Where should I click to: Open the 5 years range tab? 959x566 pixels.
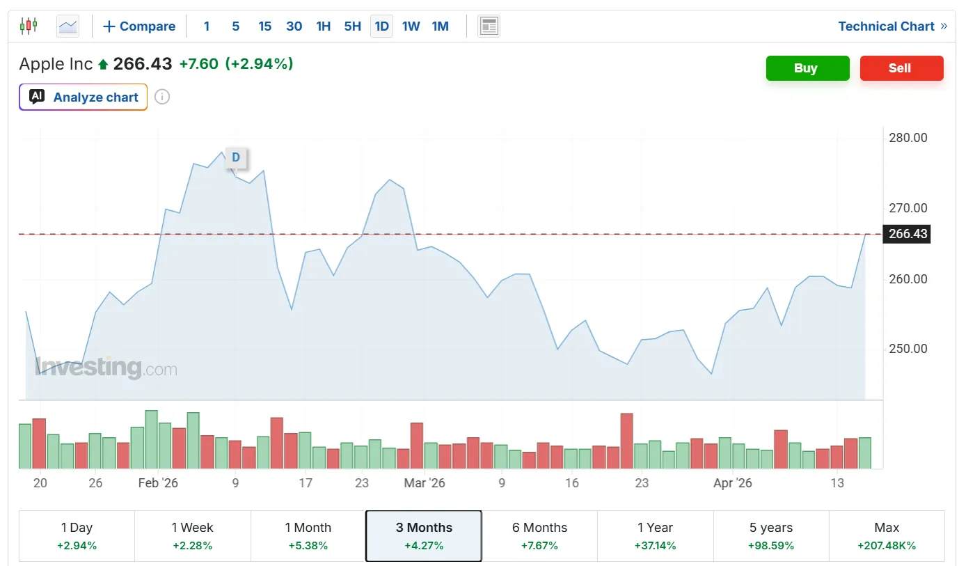(771, 535)
